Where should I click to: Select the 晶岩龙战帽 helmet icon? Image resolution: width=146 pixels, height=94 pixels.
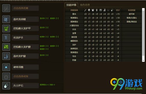[6, 19]
